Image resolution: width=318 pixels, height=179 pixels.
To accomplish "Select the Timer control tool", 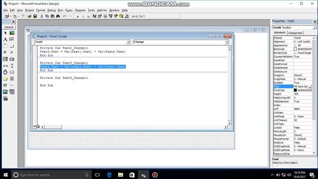I will tap(5, 72).
